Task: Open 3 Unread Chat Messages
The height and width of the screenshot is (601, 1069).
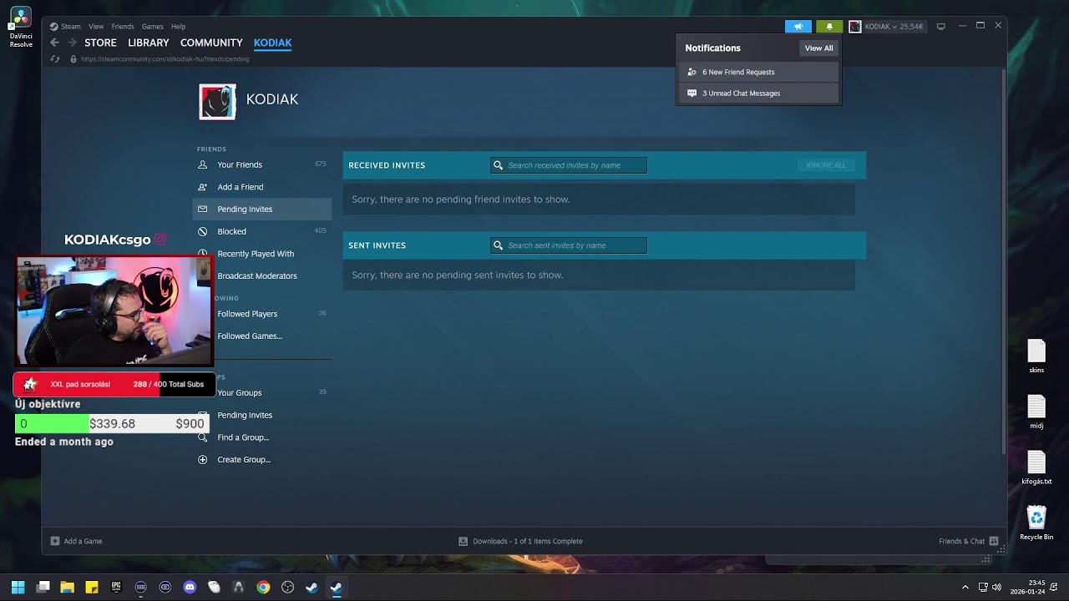Action: [x=758, y=93]
